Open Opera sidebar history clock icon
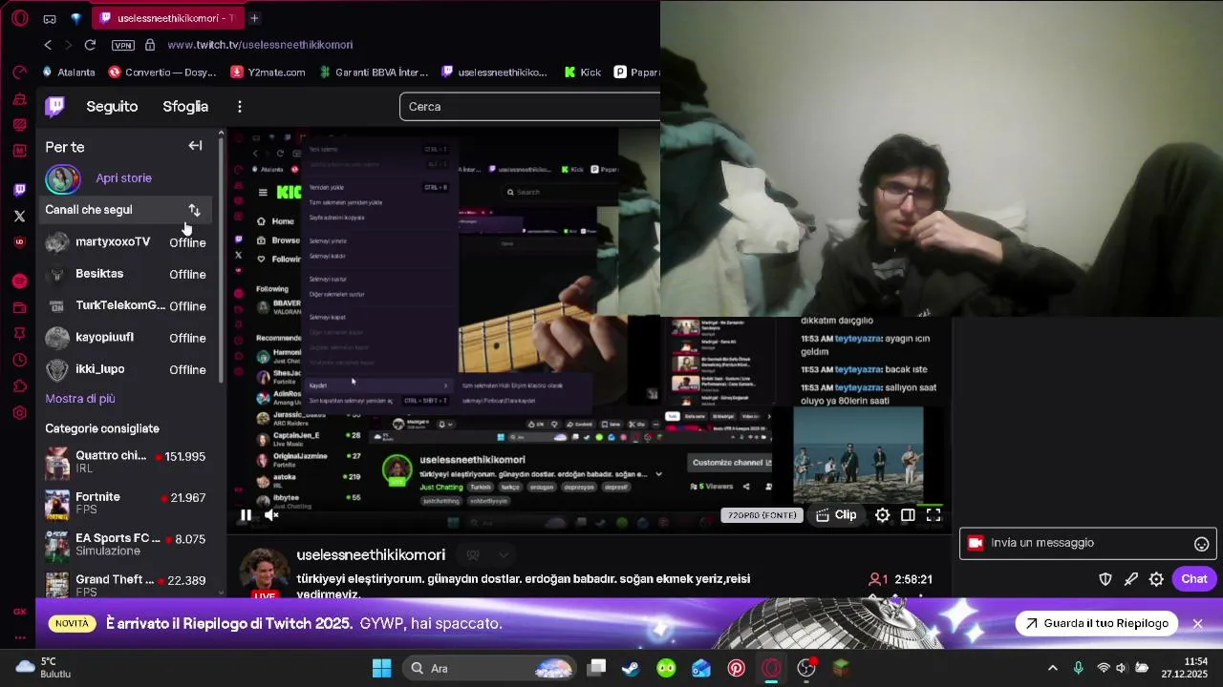1223x687 pixels. [x=19, y=360]
